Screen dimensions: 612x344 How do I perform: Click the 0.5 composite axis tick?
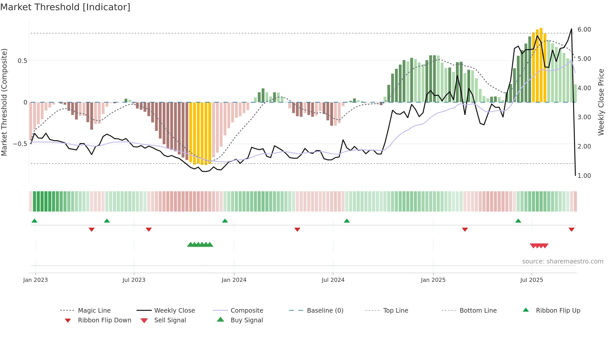22,61
